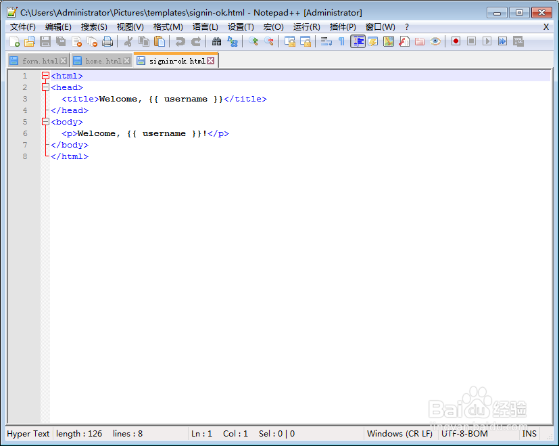The image size is (559, 446).
Task: Click the Copy icon
Action: point(144,41)
